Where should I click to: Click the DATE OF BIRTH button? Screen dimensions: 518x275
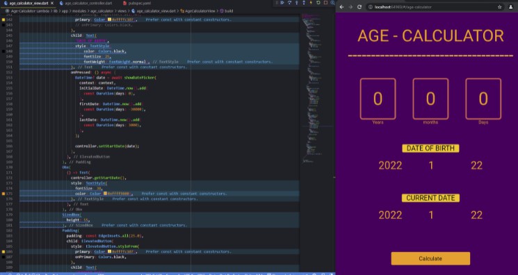[x=430, y=148]
